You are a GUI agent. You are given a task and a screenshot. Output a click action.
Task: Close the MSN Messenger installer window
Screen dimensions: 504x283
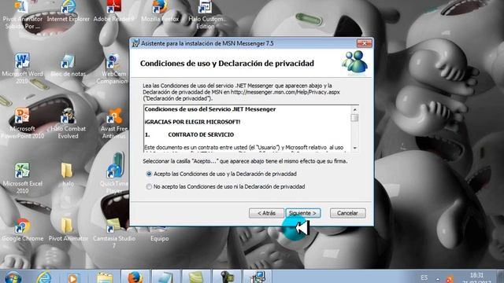coord(364,43)
